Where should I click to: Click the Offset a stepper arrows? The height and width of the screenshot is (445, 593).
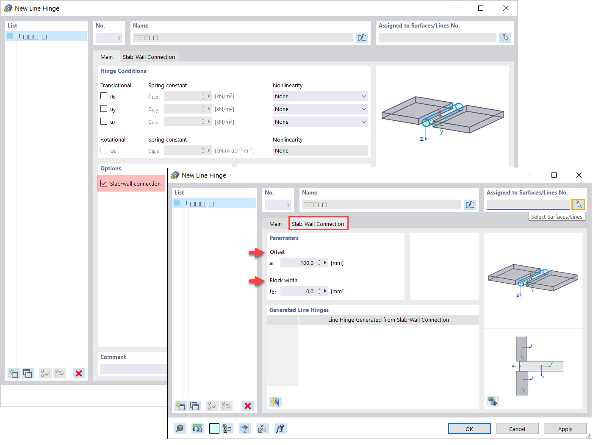pos(319,263)
